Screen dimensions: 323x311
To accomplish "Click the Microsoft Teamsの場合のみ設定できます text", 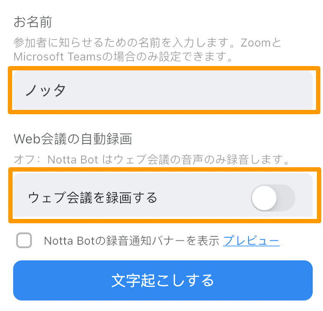I will [x=123, y=56].
